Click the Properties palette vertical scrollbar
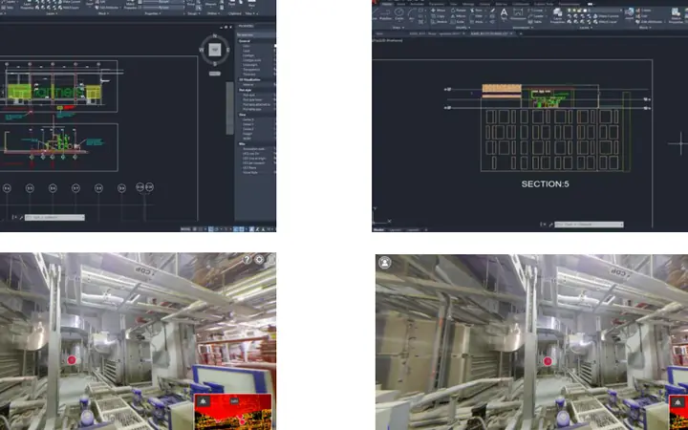The height and width of the screenshot is (430, 688). pyautogui.click(x=229, y=108)
